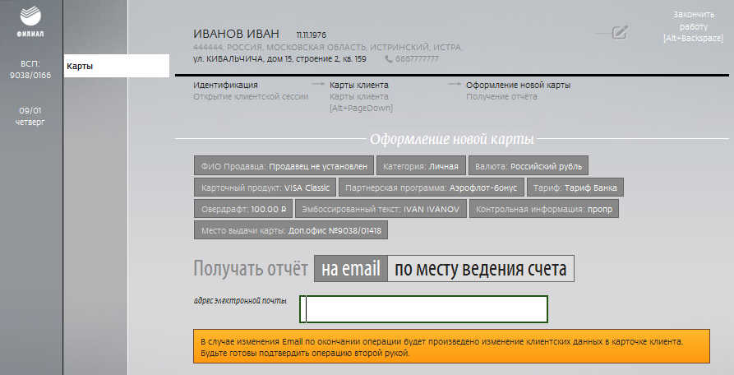The height and width of the screenshot is (375, 734).
Task: Click Открытие клиентской сессии subtitle
Action: click(x=251, y=97)
